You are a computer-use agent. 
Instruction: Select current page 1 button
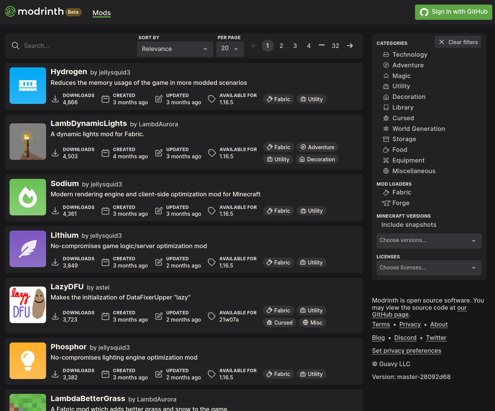(x=268, y=46)
